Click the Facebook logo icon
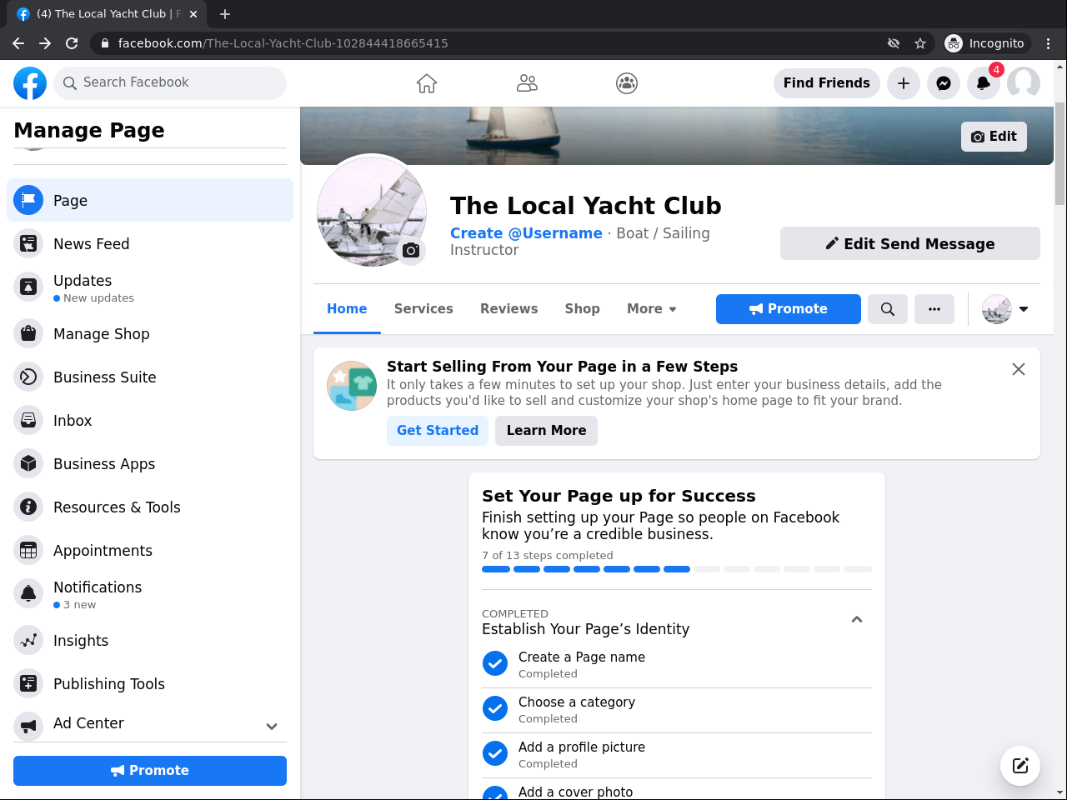 30,83
